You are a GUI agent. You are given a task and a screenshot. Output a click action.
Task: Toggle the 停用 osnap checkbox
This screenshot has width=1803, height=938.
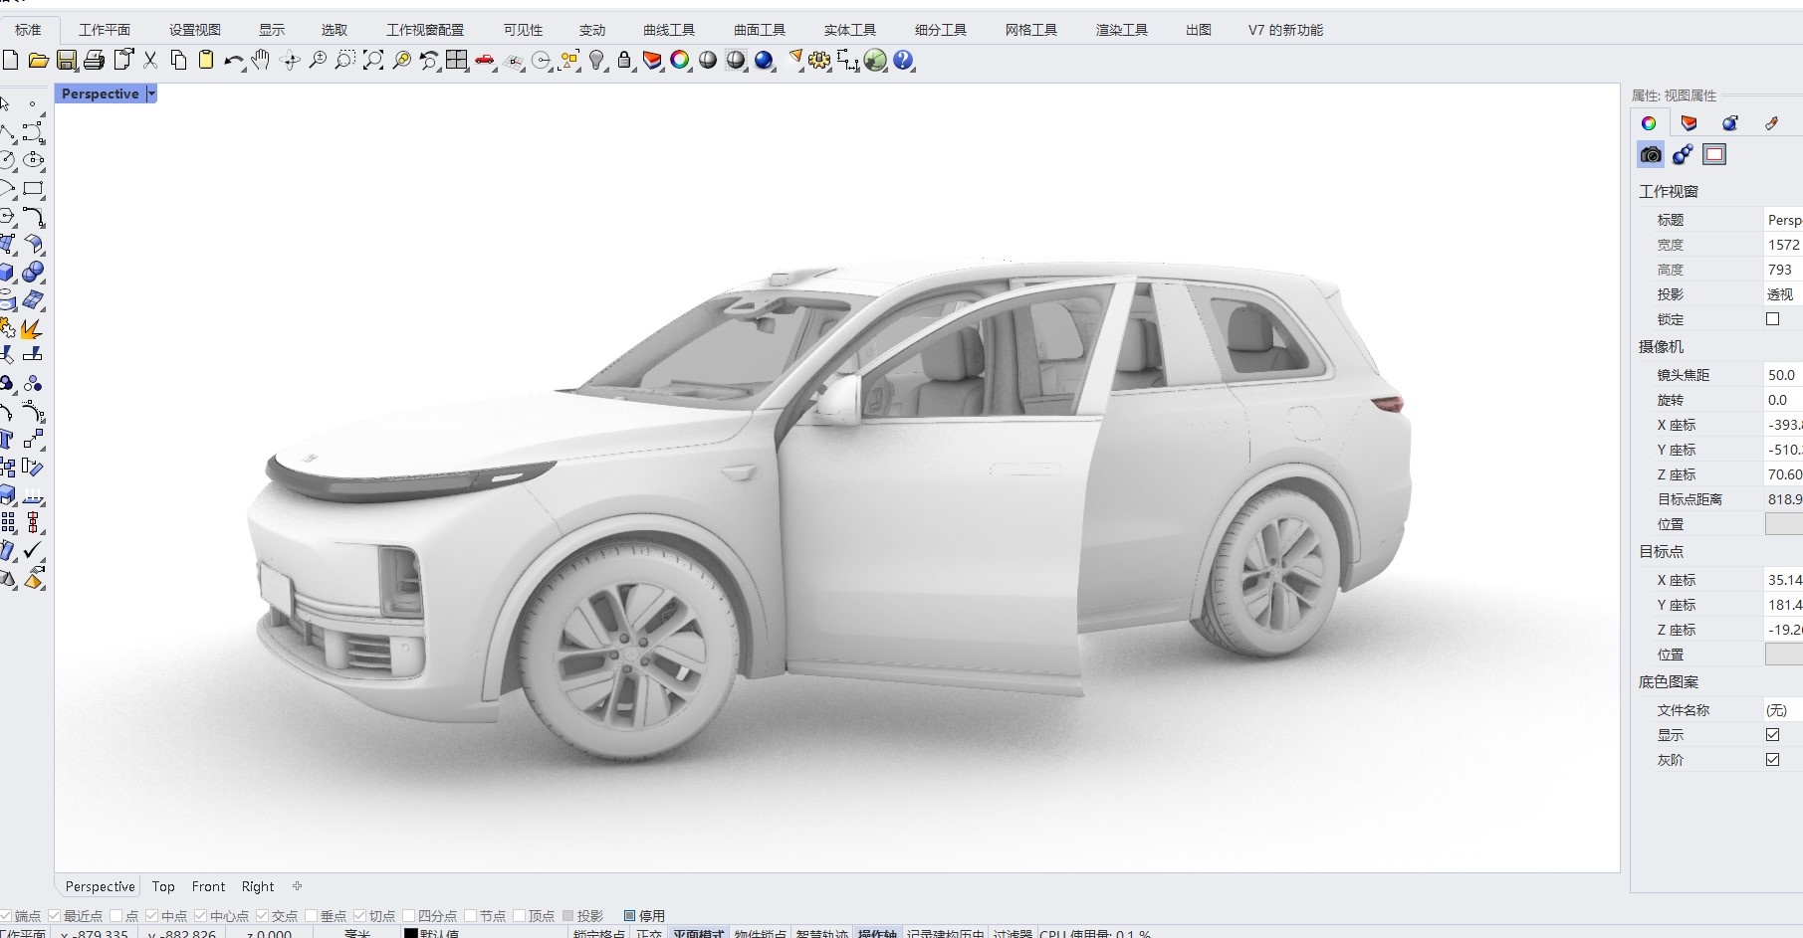pos(630,916)
